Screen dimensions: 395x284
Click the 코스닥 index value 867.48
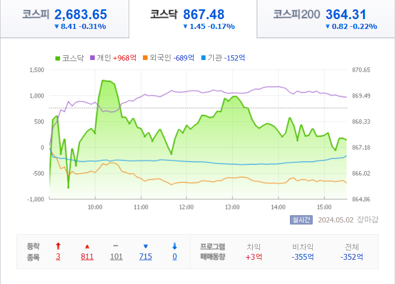pyautogui.click(x=203, y=14)
